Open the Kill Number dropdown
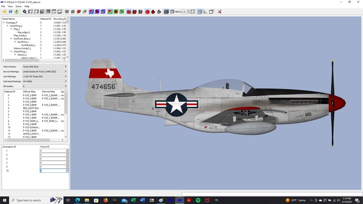The image size is (363, 204). pos(45,86)
